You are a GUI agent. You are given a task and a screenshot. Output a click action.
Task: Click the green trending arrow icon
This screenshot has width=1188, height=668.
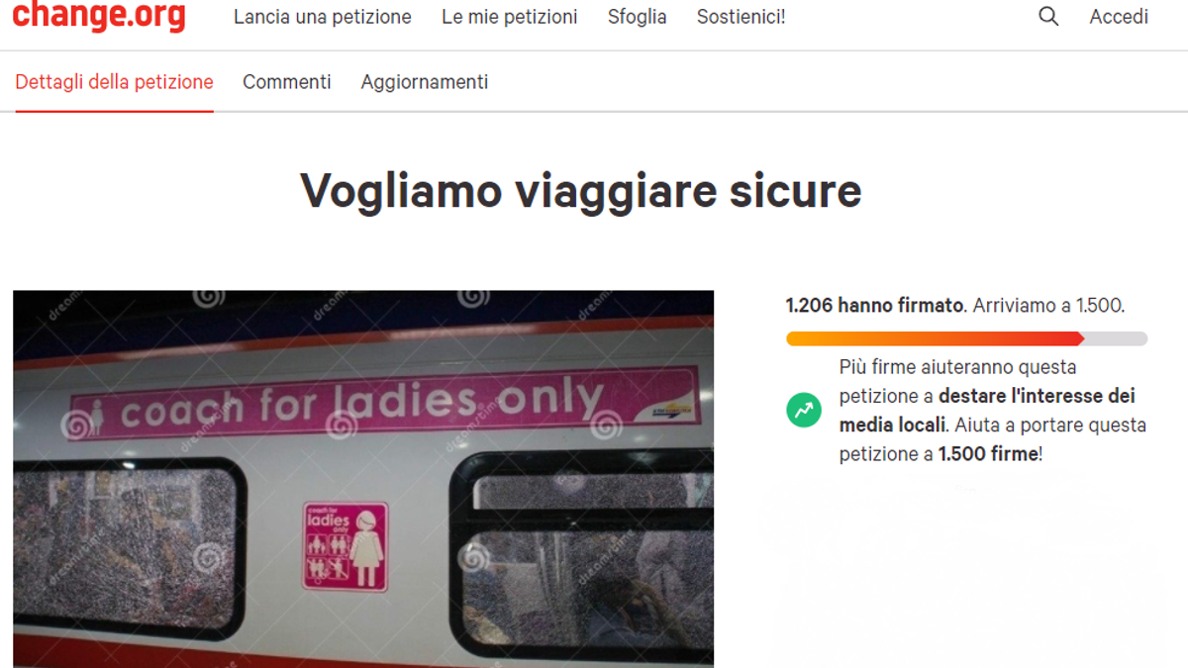[x=804, y=410]
